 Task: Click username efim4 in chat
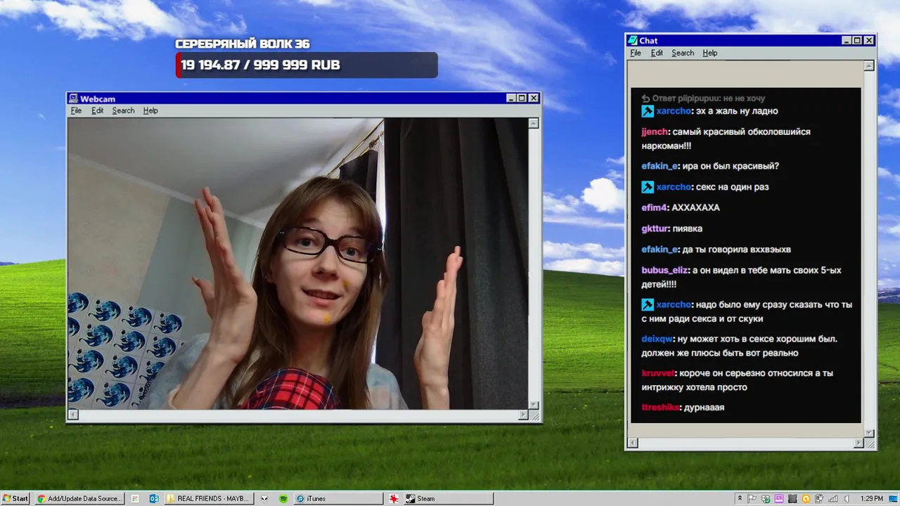click(653, 207)
